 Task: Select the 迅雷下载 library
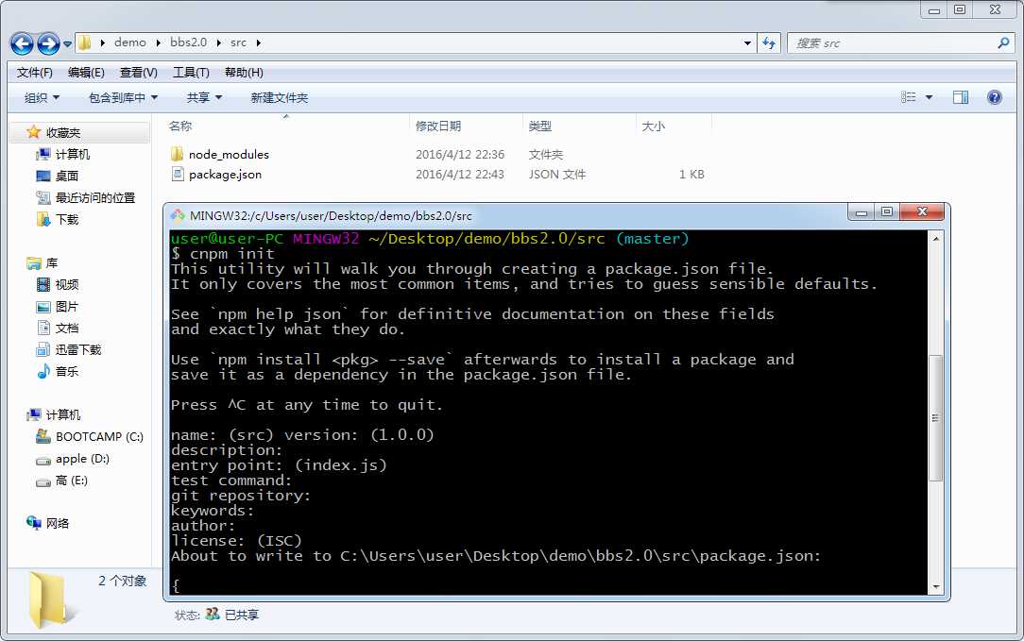click(78, 350)
